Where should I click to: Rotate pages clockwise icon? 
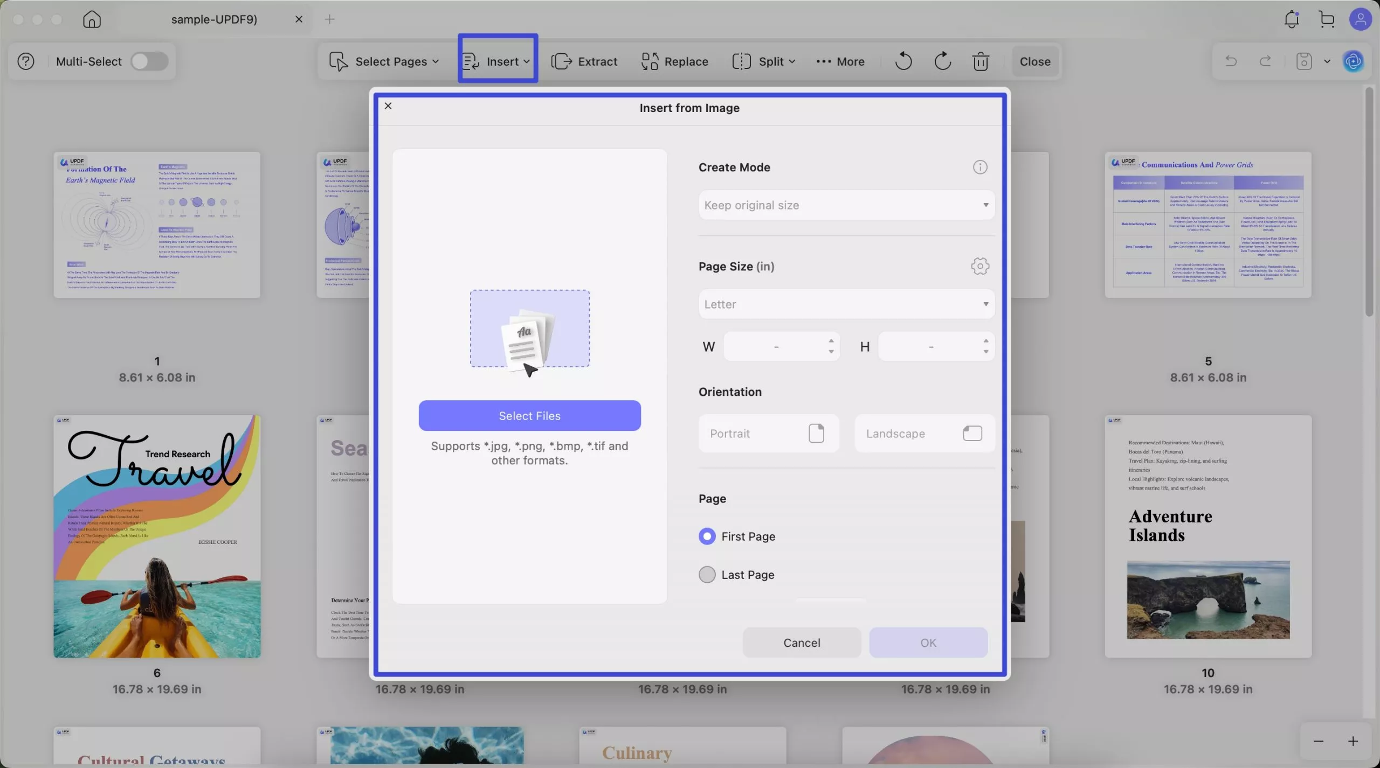(942, 61)
